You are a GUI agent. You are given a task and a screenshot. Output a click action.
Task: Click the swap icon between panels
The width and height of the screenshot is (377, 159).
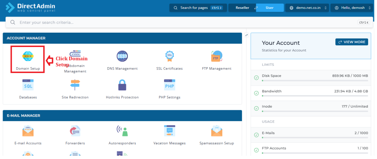pos(246,35)
